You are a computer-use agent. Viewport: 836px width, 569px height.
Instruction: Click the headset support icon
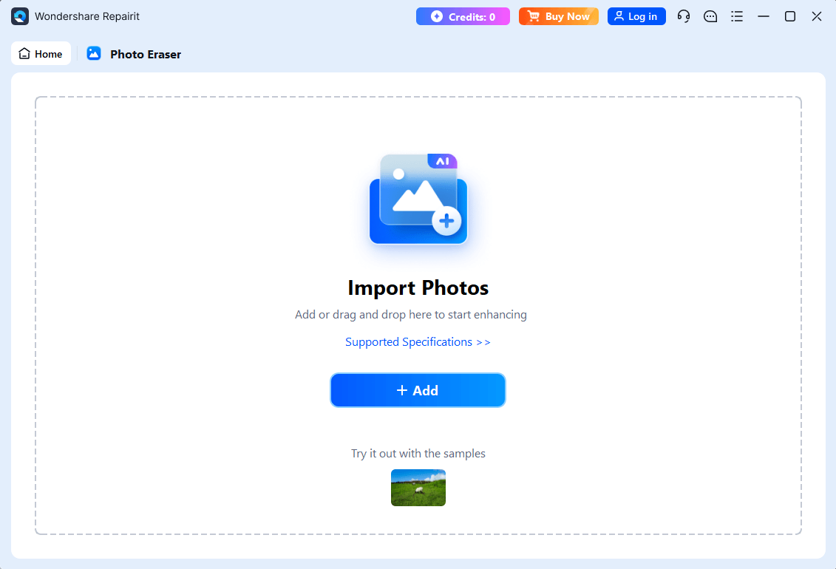tap(684, 16)
